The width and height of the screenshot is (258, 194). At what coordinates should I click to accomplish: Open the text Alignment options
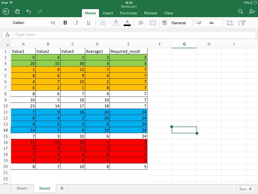[x=141, y=23]
